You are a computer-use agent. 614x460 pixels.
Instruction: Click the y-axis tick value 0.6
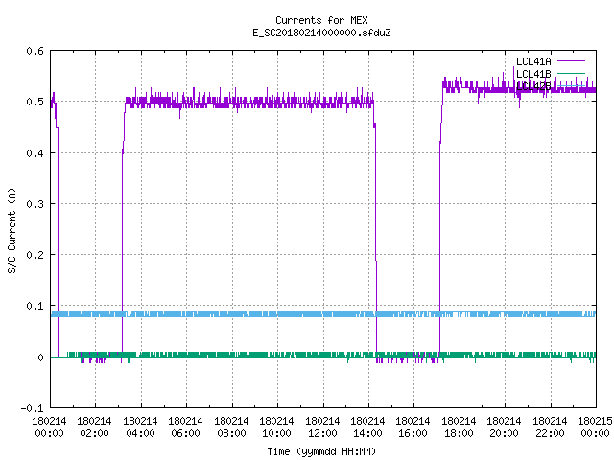(35, 51)
